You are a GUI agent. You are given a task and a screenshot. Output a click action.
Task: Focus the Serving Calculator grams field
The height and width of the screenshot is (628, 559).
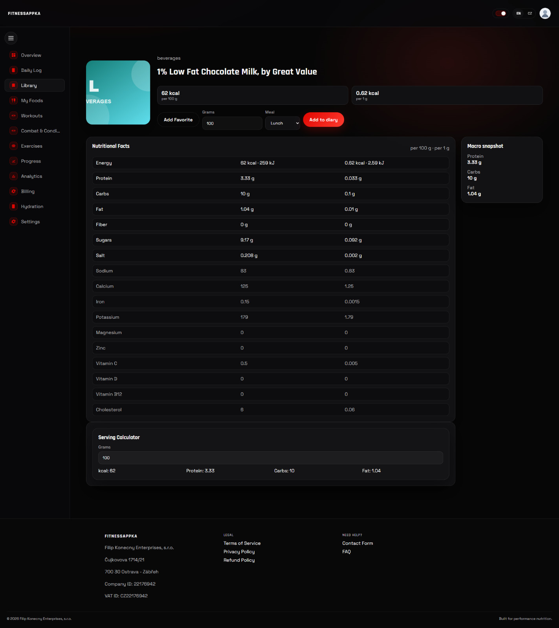pos(271,458)
